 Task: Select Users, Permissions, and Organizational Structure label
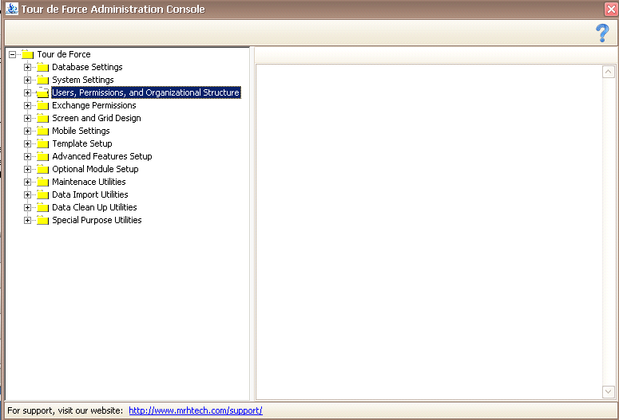click(x=146, y=92)
